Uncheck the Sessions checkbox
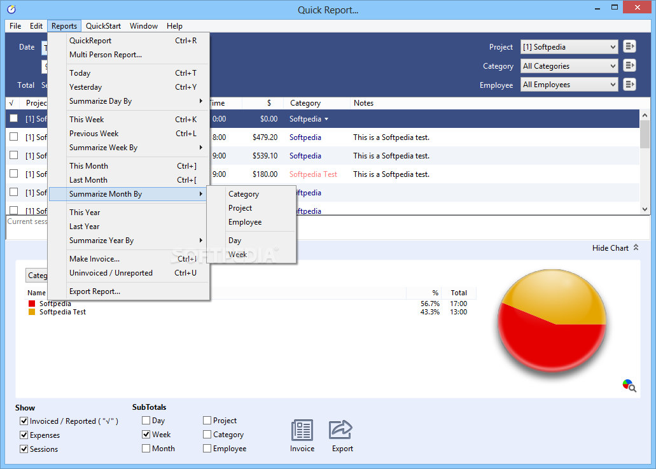 click(x=24, y=449)
